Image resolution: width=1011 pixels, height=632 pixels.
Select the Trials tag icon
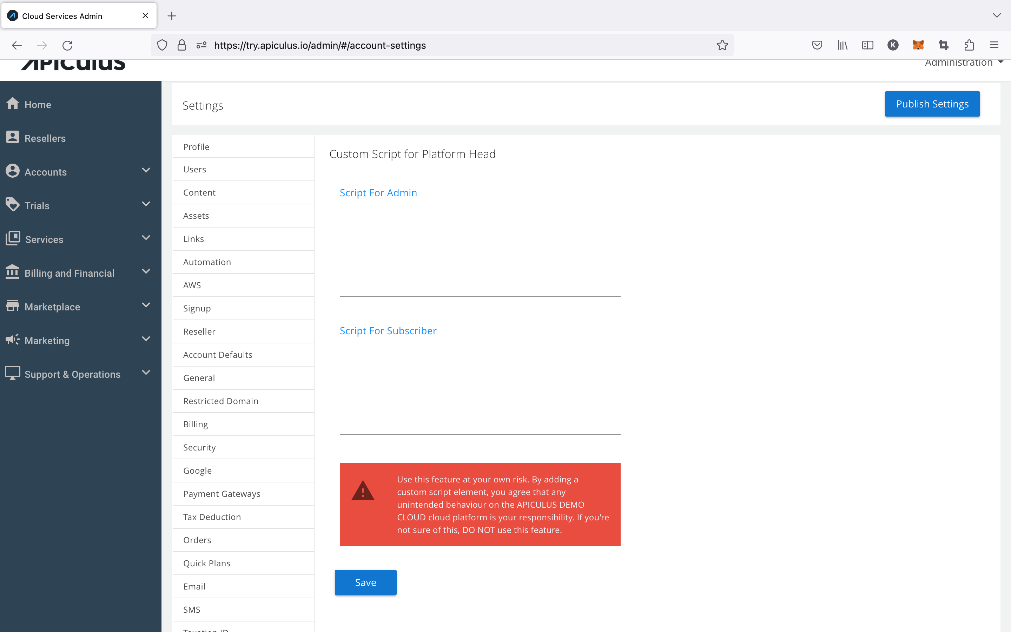coord(13,205)
